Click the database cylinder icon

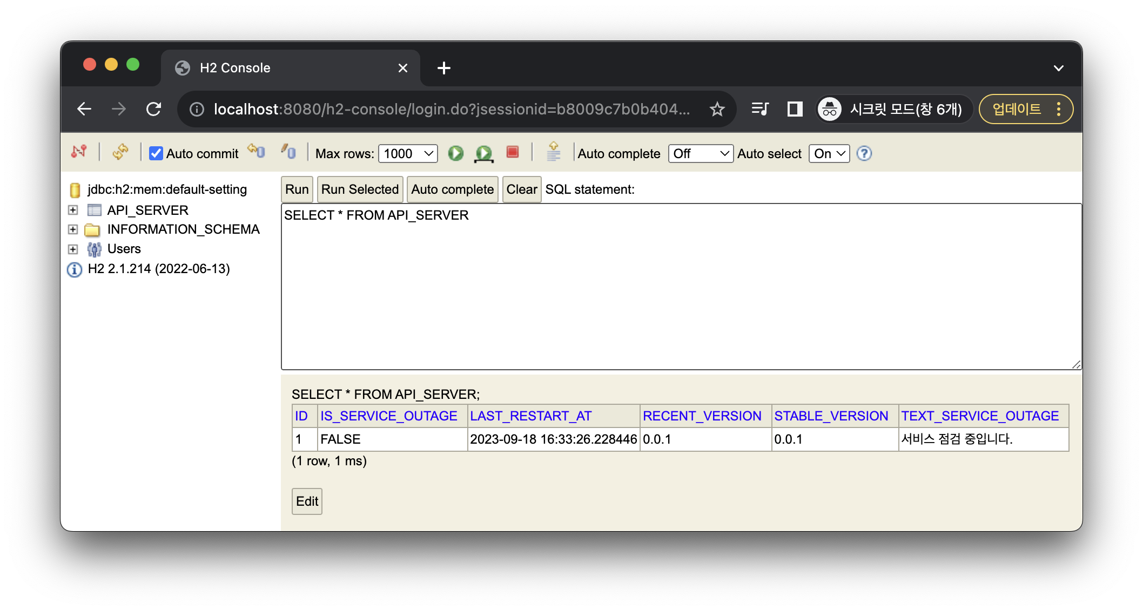click(75, 190)
